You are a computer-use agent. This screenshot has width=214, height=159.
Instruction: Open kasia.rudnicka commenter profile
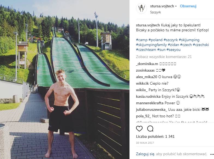coord(148,96)
